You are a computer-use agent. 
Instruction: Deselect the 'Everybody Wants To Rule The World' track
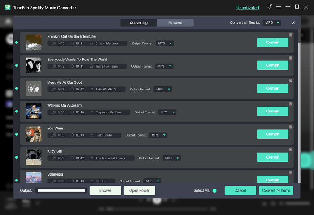point(17,65)
